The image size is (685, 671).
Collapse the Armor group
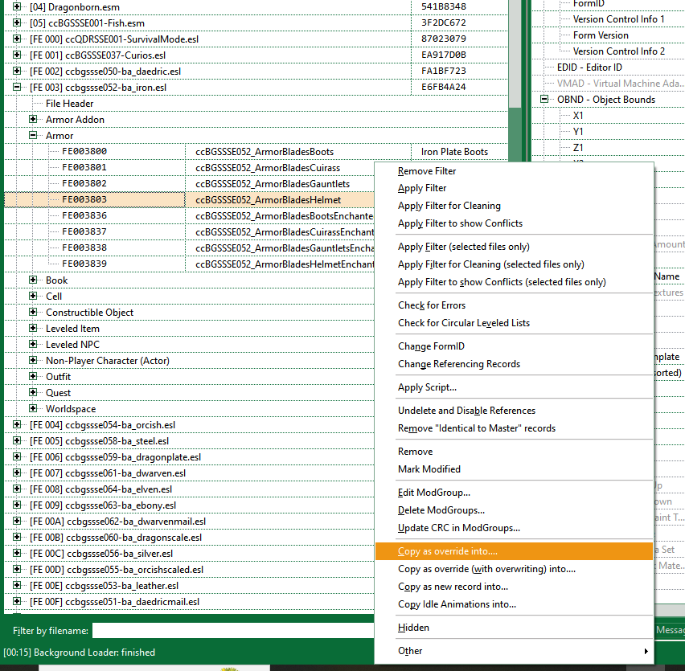pyautogui.click(x=33, y=135)
